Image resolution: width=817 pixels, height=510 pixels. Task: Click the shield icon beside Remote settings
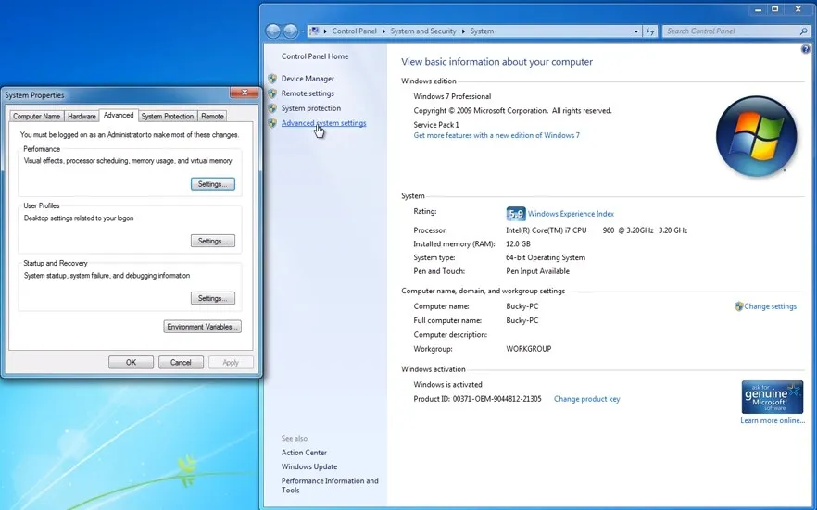pos(272,93)
